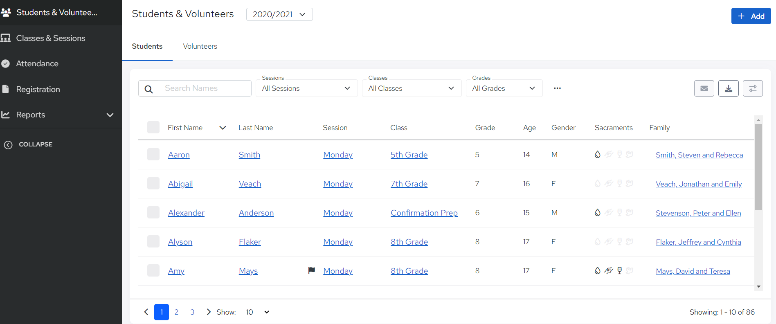The height and width of the screenshot is (324, 776).
Task: Open the Alyson first name link
Action: [x=180, y=242]
